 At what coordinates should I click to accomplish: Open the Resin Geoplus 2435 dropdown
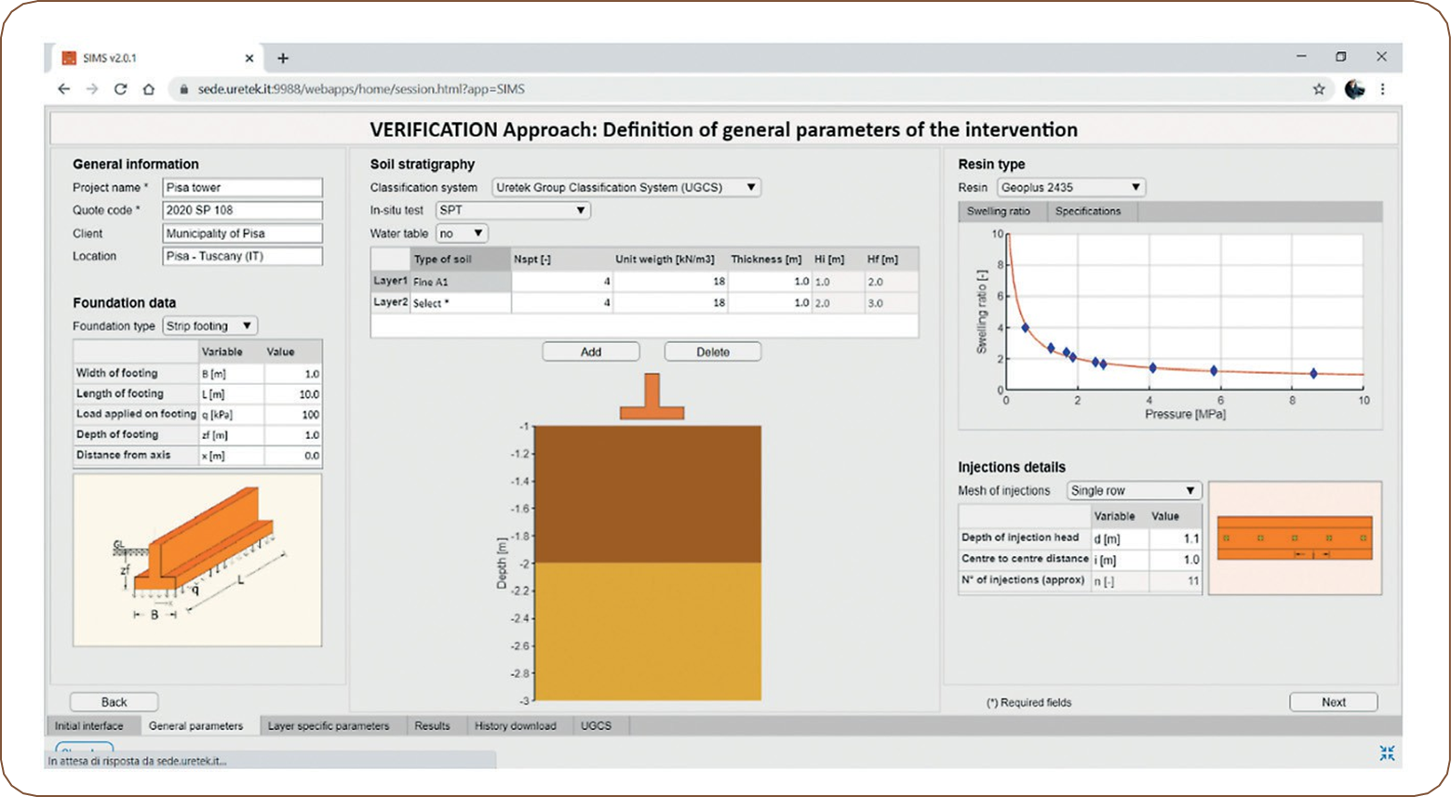1070,187
